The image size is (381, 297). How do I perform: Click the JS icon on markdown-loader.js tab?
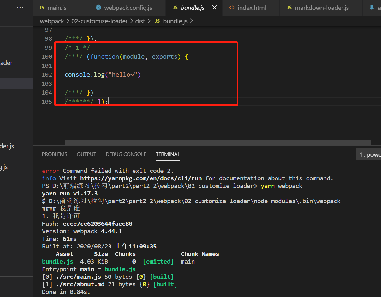click(289, 8)
